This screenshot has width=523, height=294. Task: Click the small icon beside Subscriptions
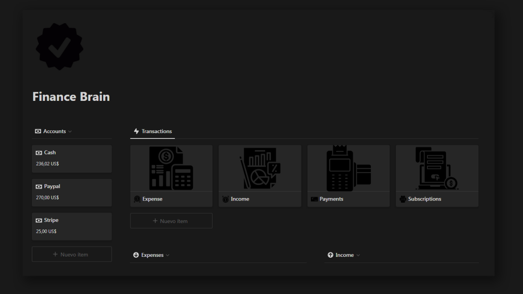[x=403, y=199]
